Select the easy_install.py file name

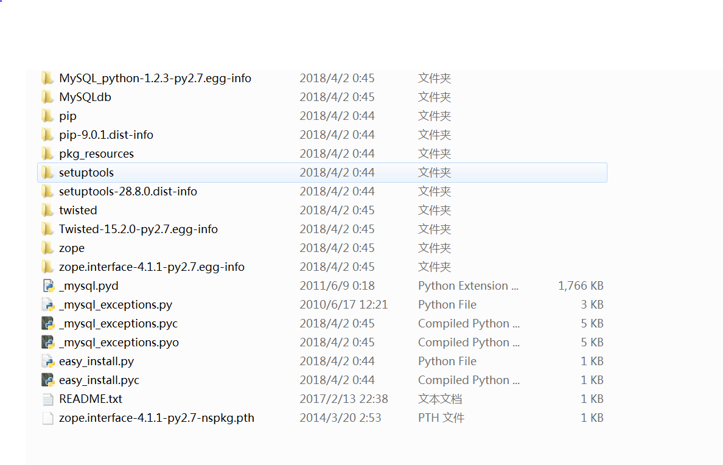tap(96, 362)
